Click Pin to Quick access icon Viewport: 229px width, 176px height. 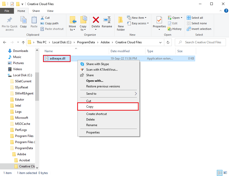coord(10,20)
